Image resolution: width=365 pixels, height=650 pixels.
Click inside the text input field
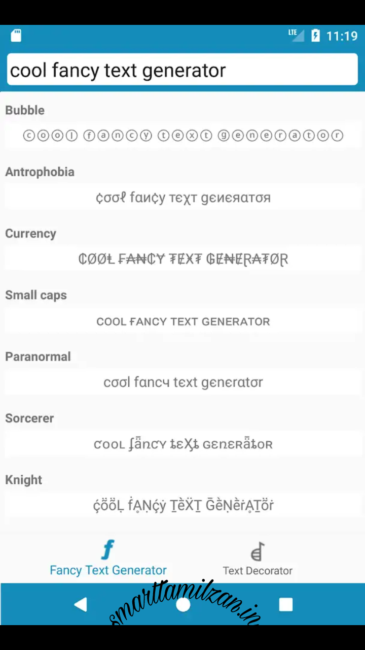point(182,70)
